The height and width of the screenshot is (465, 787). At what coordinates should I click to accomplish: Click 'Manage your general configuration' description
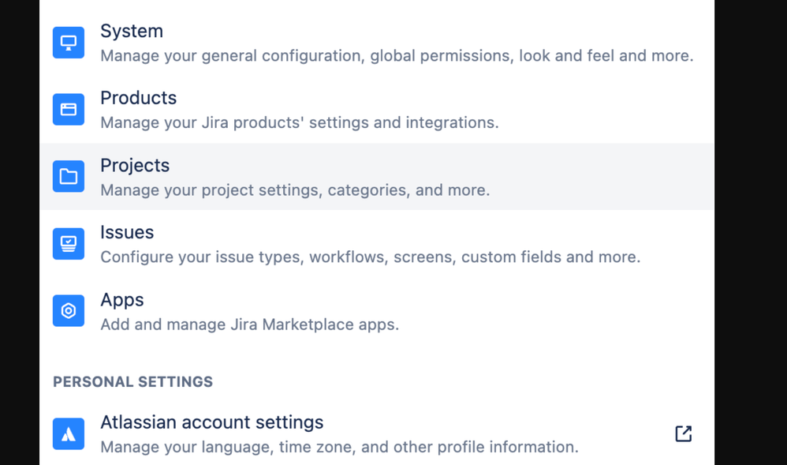tap(397, 56)
